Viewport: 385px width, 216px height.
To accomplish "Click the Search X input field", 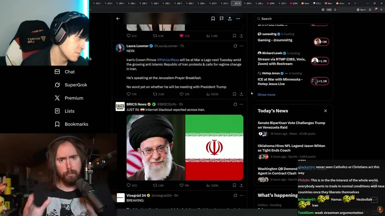I will [293, 19].
